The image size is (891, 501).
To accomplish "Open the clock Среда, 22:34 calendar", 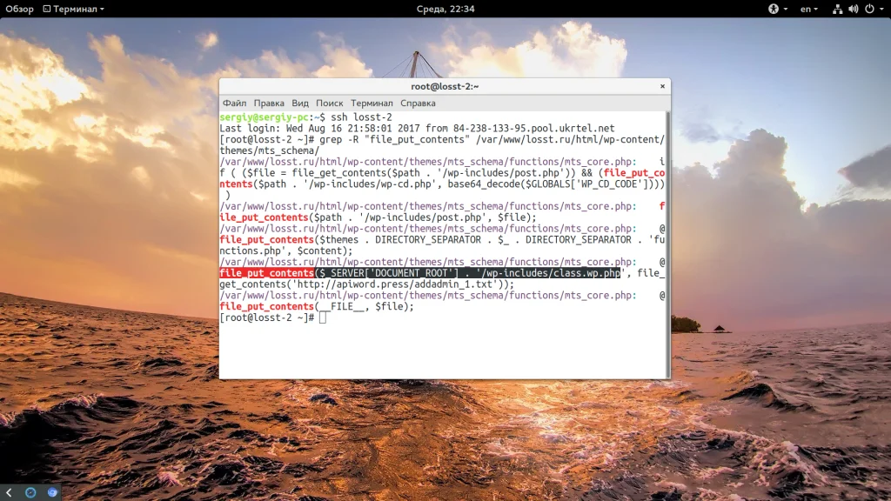I will [x=445, y=9].
